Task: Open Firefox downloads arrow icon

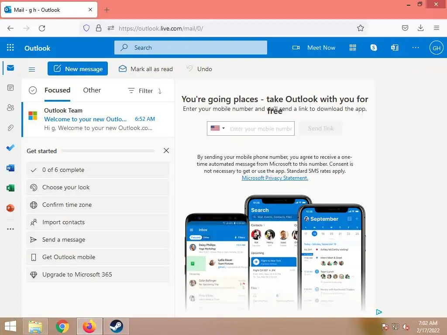Action: 420,28
